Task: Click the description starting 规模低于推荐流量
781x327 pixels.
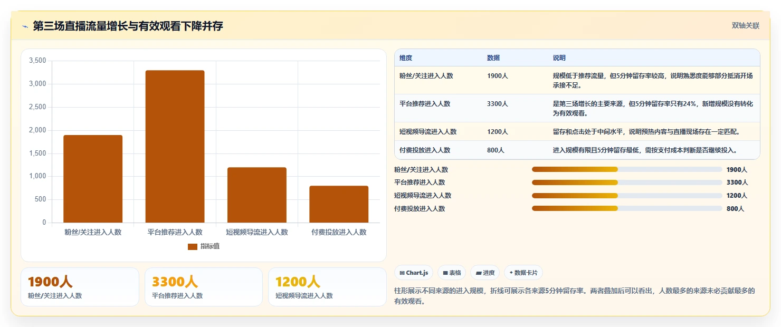Action: click(653, 80)
